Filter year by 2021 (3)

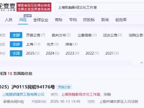tap(112, 53)
